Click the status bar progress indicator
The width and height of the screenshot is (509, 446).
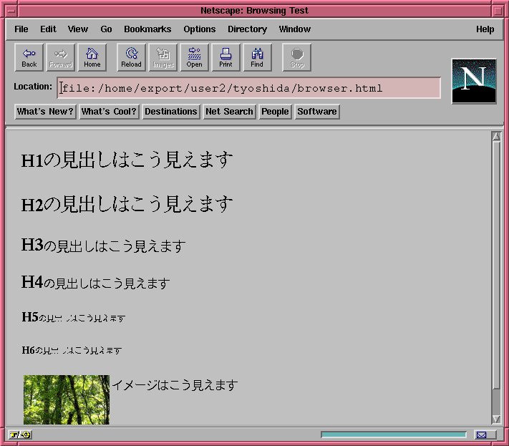click(394, 435)
